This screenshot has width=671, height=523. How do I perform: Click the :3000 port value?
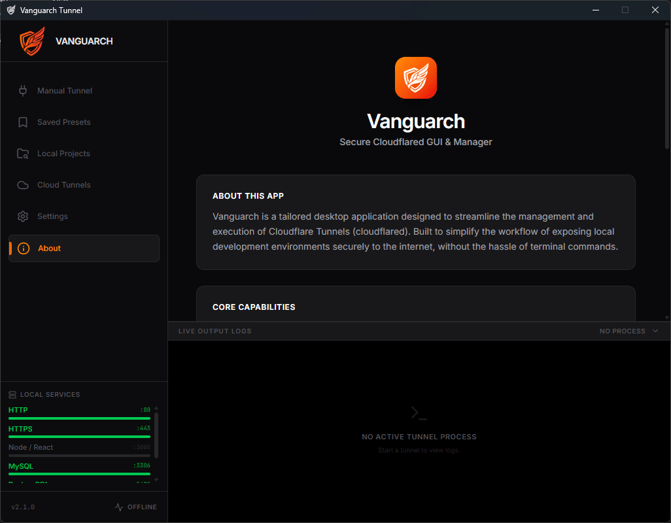tap(142, 447)
